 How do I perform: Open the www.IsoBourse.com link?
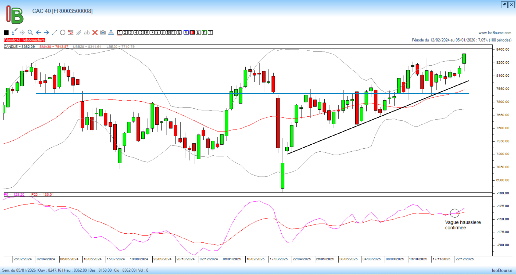click(495, 33)
